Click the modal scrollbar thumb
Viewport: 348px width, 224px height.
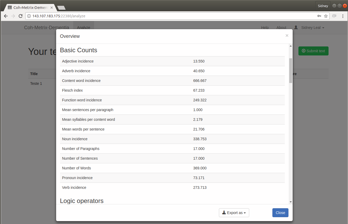pyautogui.click(x=291, y=71)
